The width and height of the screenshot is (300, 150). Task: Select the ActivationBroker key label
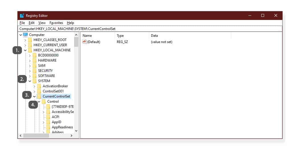pyautogui.click(x=55, y=86)
